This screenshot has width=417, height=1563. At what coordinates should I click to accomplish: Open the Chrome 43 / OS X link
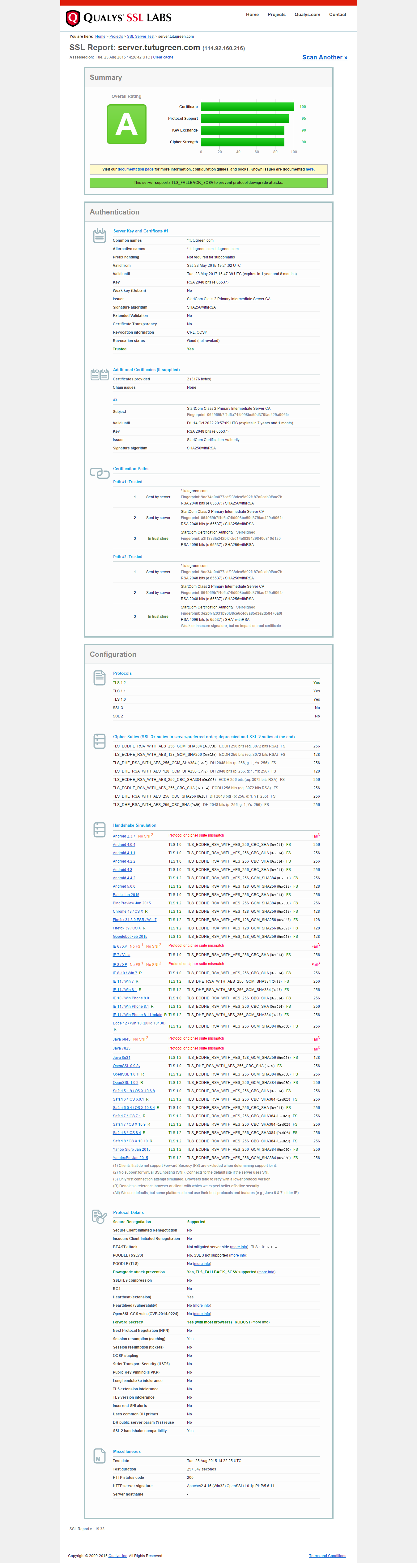(128, 911)
